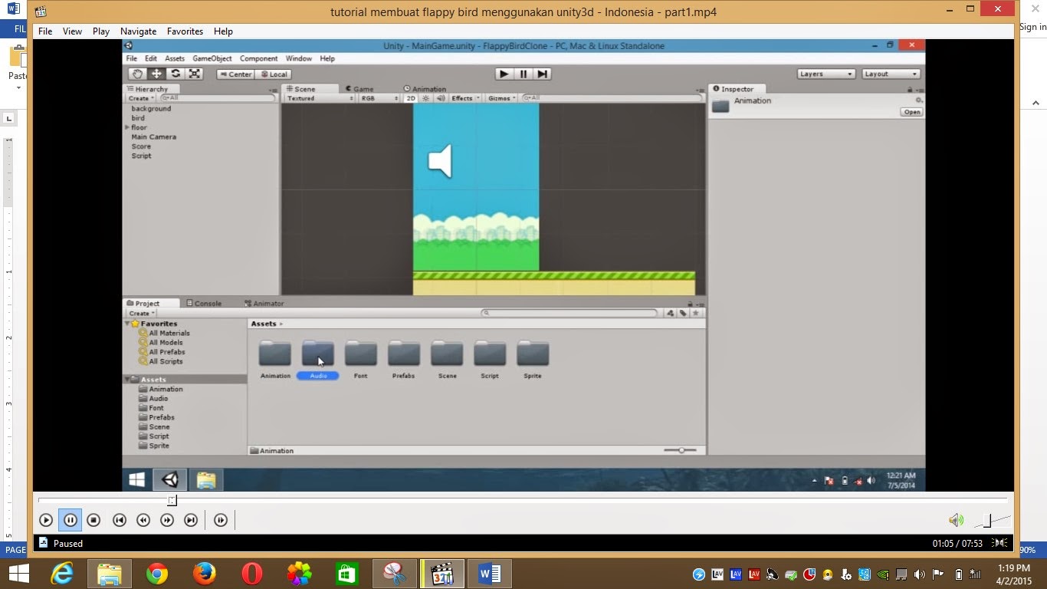Viewport: 1047px width, 589px height.
Task: Switch to the Game tab
Action: pyautogui.click(x=359, y=89)
